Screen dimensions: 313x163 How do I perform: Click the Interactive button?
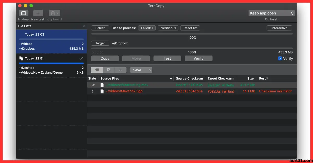[279, 28]
